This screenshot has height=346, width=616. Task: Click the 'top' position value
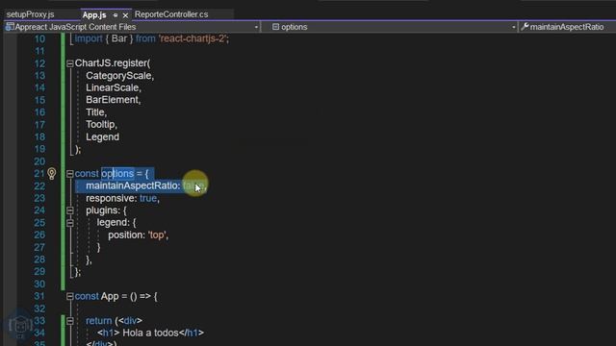tap(157, 235)
